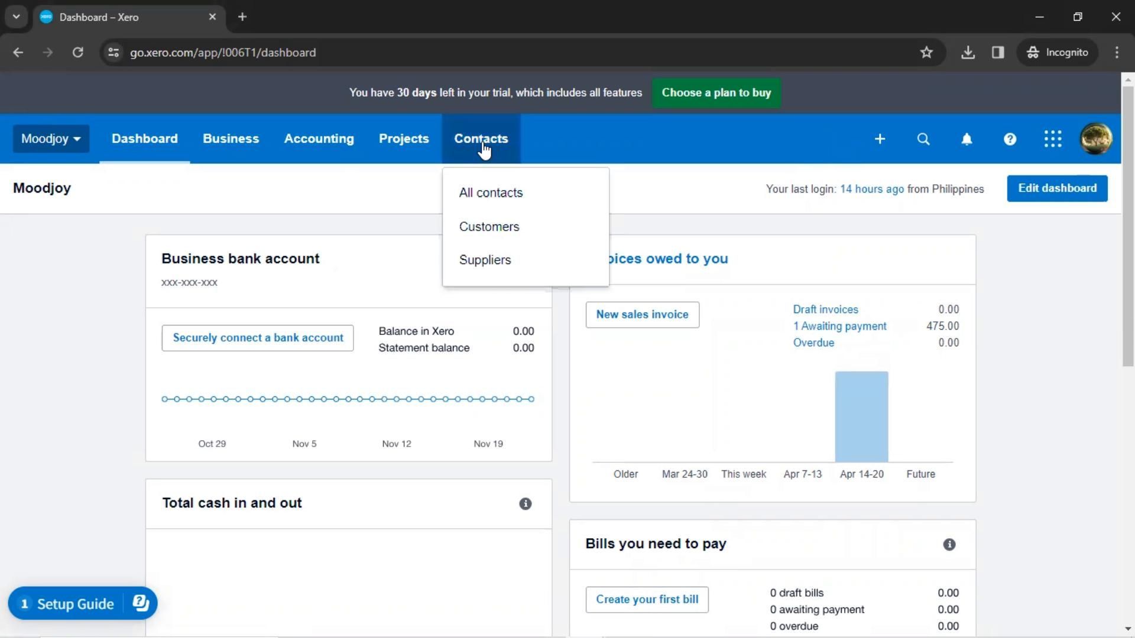
Task: Select All contacts from menu
Action: point(491,193)
